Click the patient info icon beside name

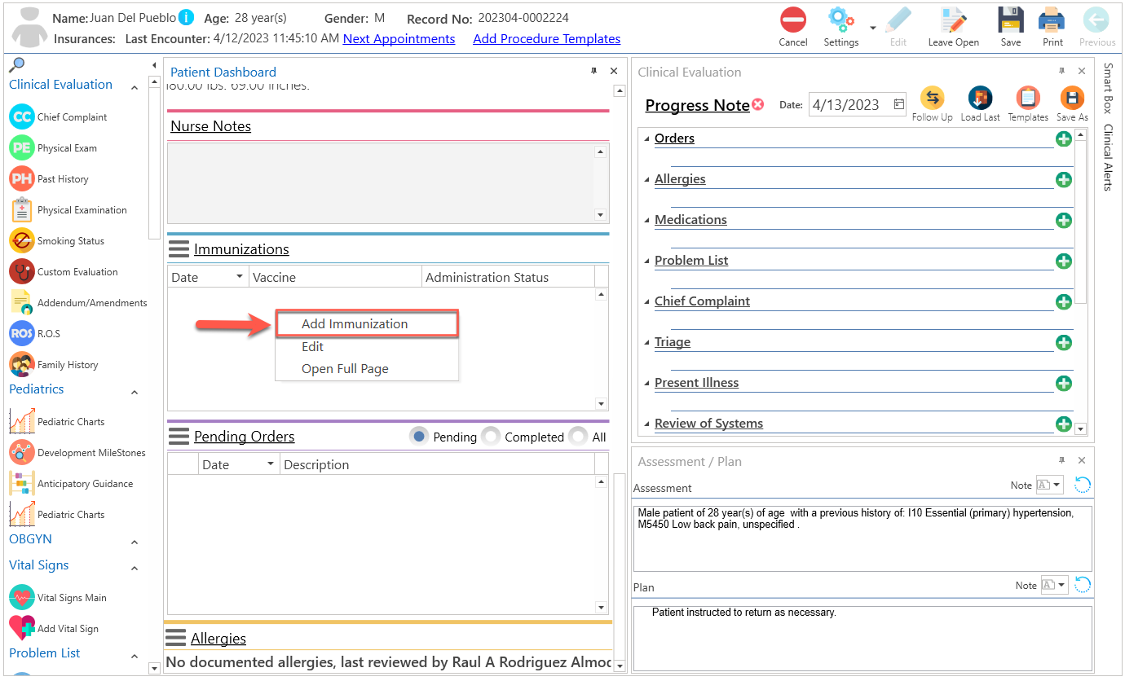pos(187,17)
